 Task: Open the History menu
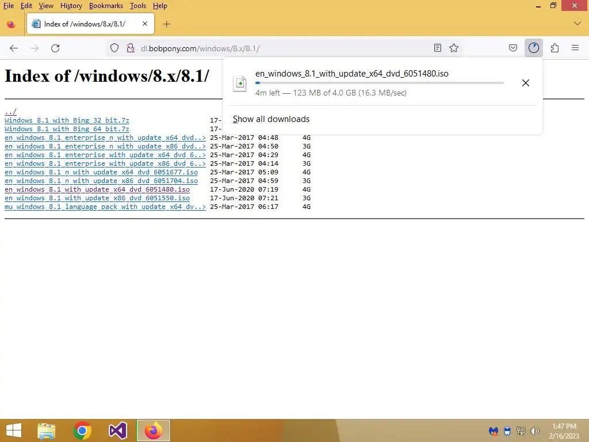coord(71,6)
